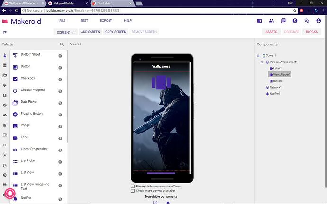Click help icon beside List View Image and Text
This screenshot has width=327, height=204.
click(60, 186)
